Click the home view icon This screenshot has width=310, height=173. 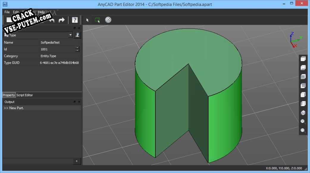[303, 113]
